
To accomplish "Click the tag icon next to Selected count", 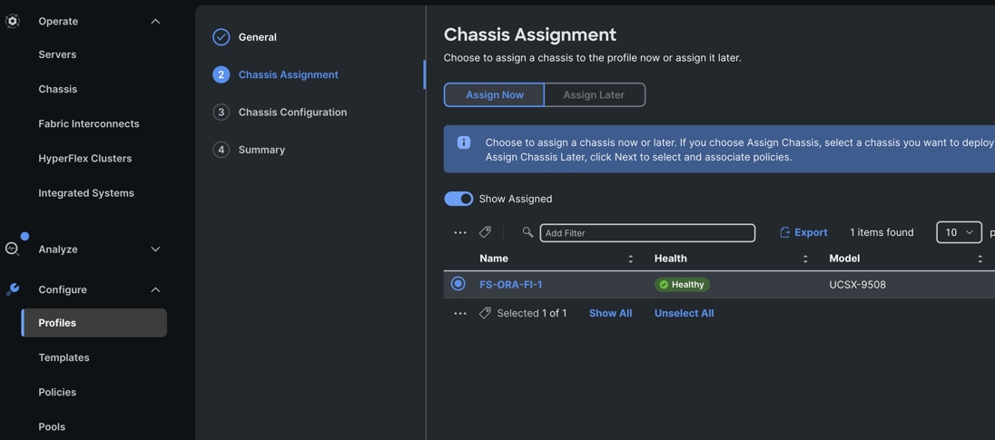I will [486, 313].
